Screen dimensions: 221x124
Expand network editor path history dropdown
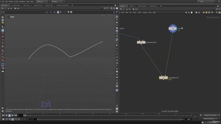tap(214, 9)
